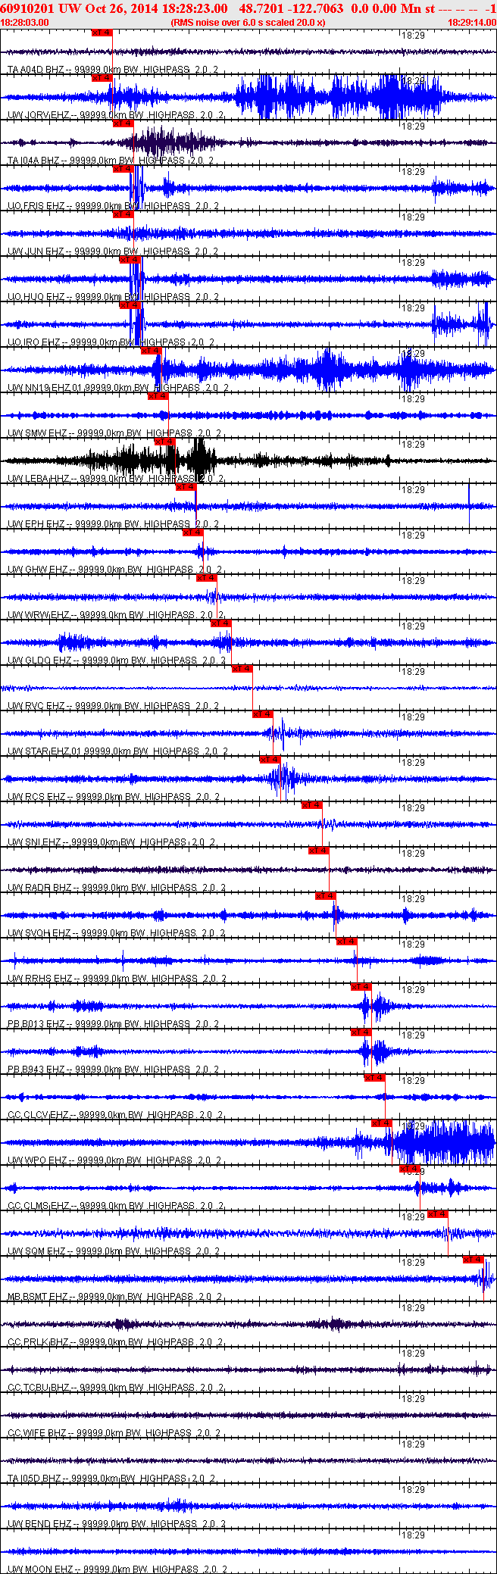497x1574 pixels.
Task: Click the red pick flag above the MB BSMT trace
Action: (x=473, y=1260)
